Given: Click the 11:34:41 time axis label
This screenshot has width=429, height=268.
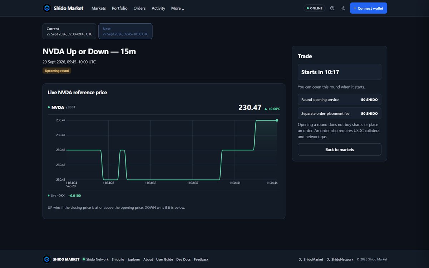Looking at the screenshot, I should [235, 183].
